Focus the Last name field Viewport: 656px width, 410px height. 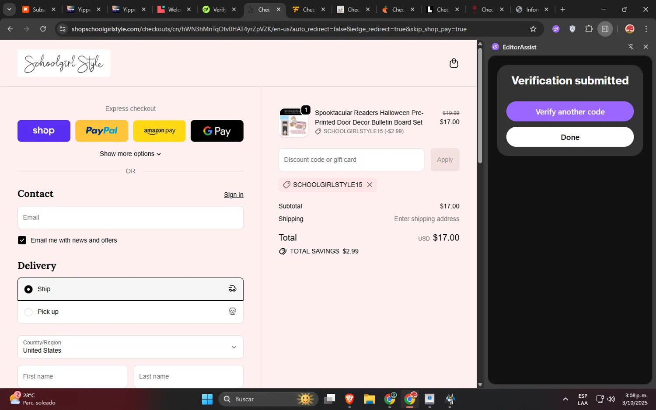[188, 376]
